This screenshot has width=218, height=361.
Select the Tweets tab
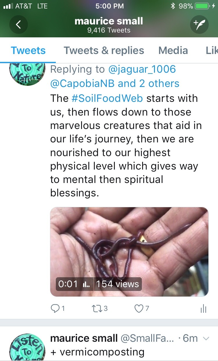28,50
